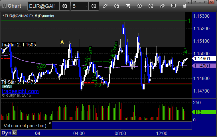Screen dimensions: 217x137
Task: Open the tradesight.com link
Action: (20, 91)
